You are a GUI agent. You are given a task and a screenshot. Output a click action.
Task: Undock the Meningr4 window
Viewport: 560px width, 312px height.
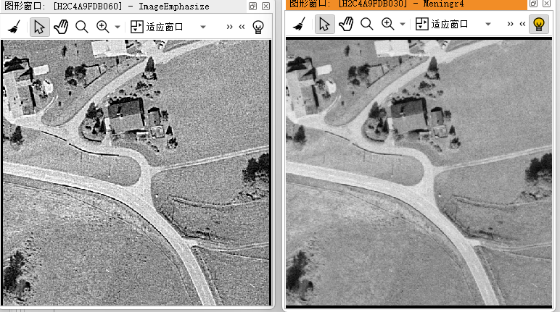(533, 4)
